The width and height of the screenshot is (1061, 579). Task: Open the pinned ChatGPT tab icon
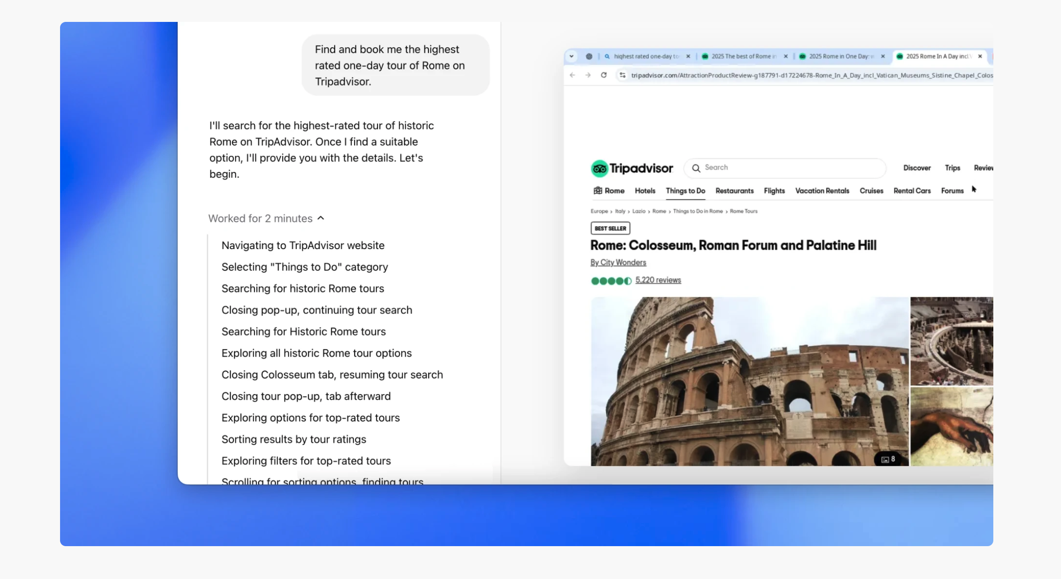pyautogui.click(x=589, y=56)
